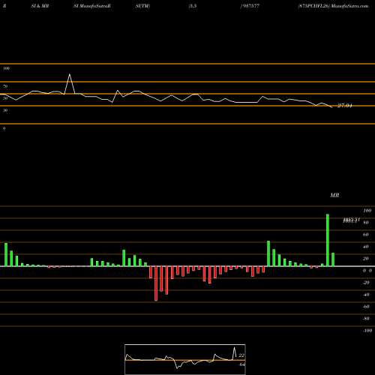
Task: Click the -64 value in the mini chart
Action: click(x=241, y=364)
